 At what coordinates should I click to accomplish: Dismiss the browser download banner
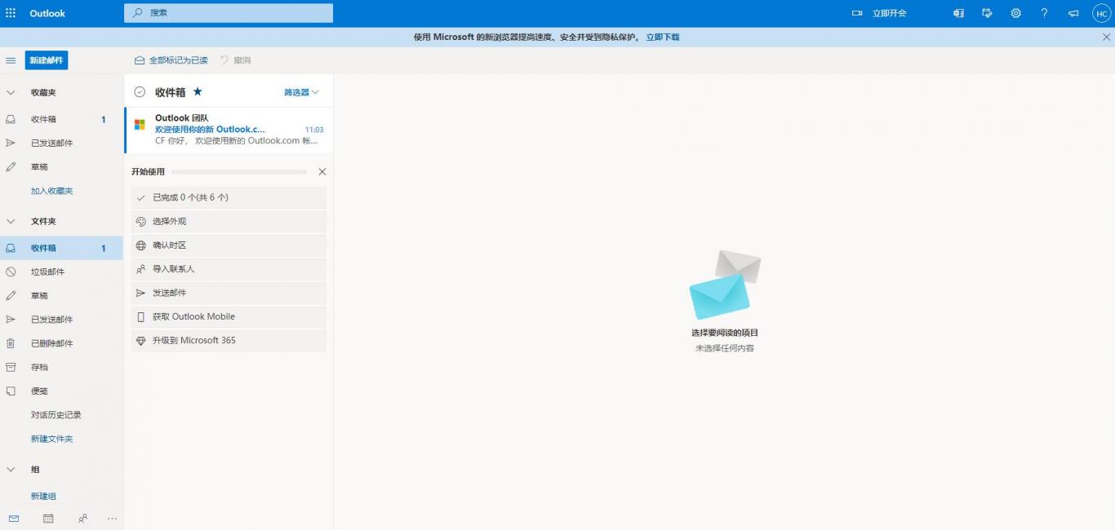[x=1107, y=37]
